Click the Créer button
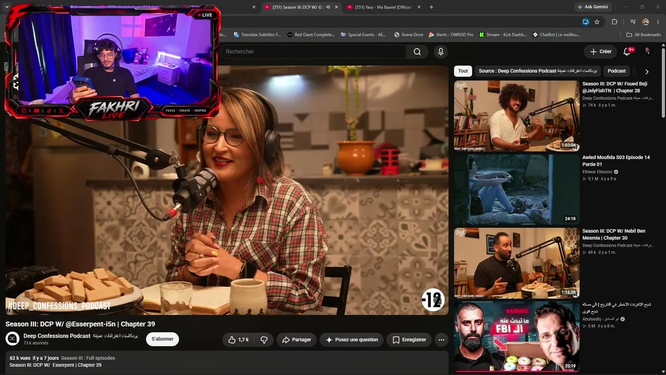This screenshot has width=666, height=375. tap(600, 52)
